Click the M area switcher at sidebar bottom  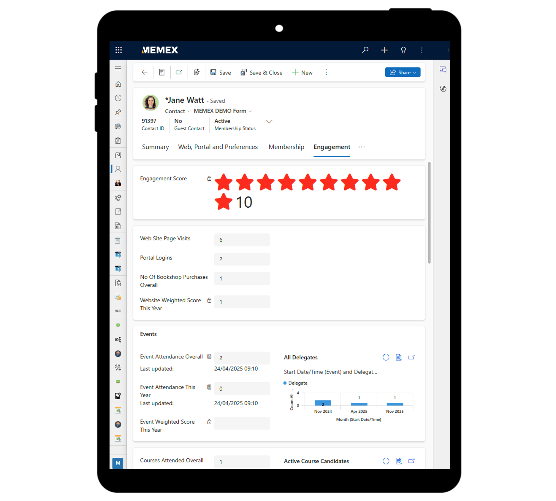[x=118, y=463]
